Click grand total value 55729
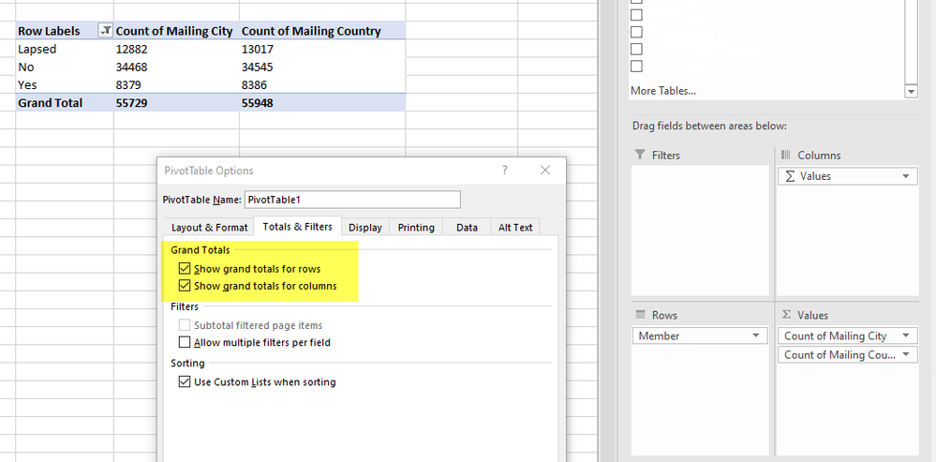 pos(177,103)
